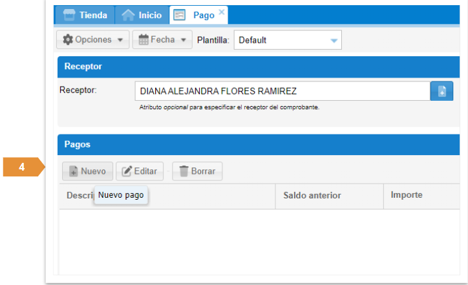Click the Plantilla combo box arrow
This screenshot has height=285, width=468.
(334, 40)
